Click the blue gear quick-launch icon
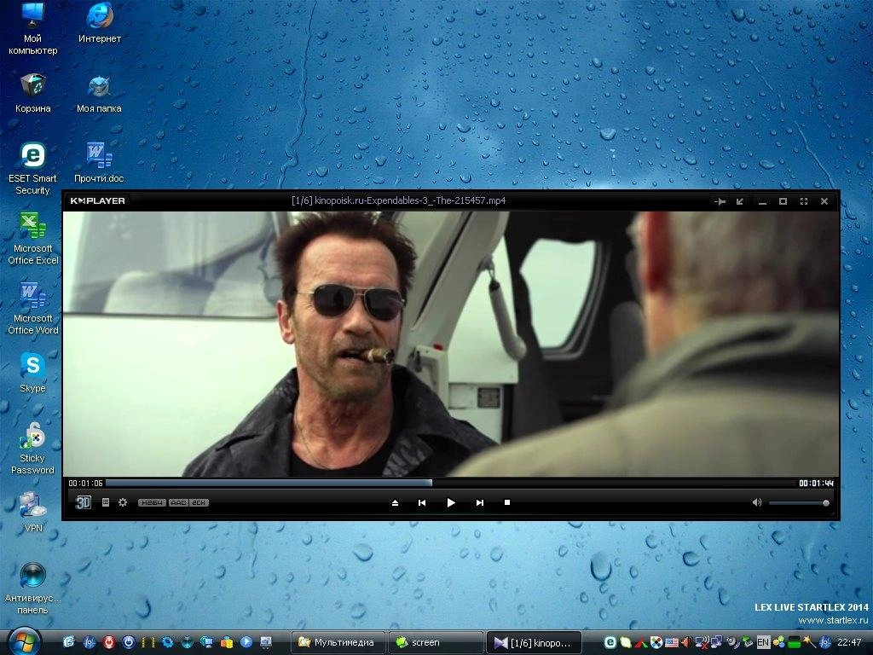This screenshot has height=655, width=873. click(168, 642)
